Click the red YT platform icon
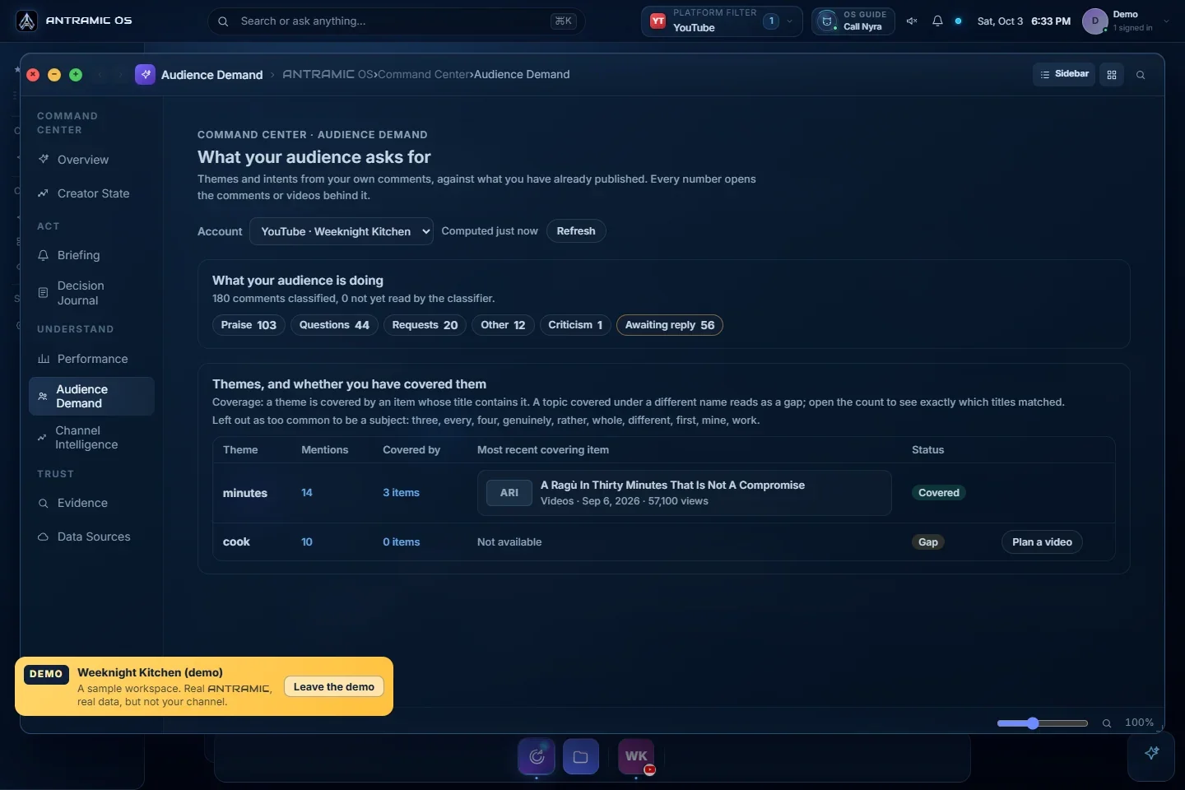Screen dimensions: 1185x790 [658, 21]
